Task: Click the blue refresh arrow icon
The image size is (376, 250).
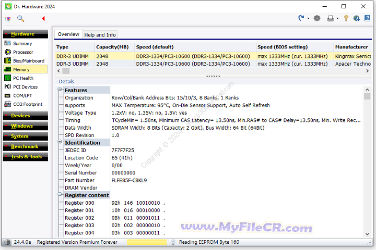Action: coord(301,18)
